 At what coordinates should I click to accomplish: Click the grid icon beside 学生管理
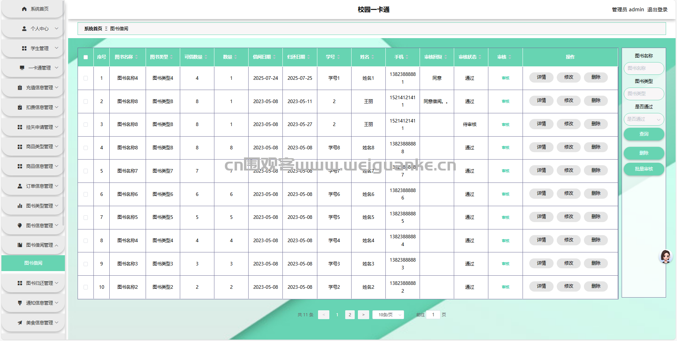tap(24, 48)
